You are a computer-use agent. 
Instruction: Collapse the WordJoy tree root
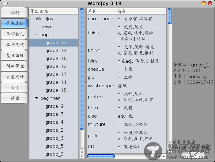tap(32, 18)
